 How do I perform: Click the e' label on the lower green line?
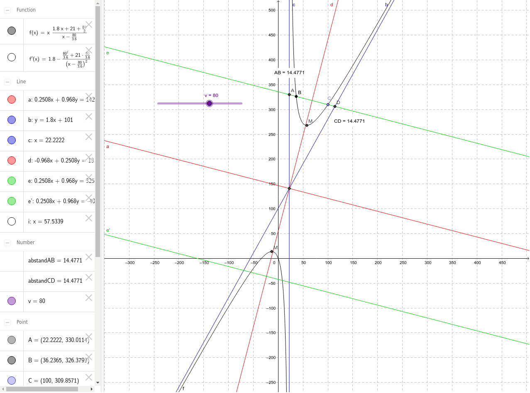pyautogui.click(x=108, y=230)
